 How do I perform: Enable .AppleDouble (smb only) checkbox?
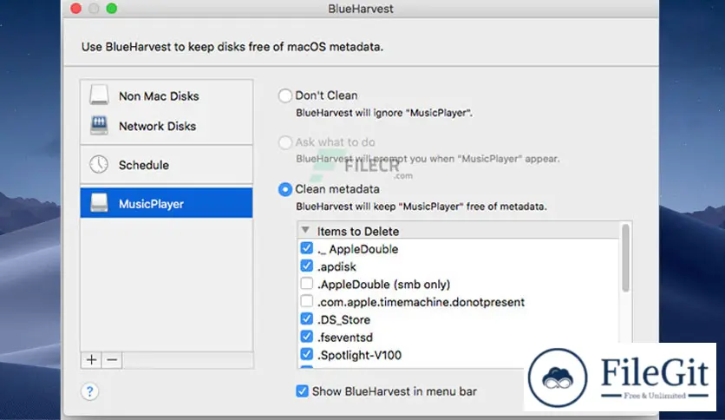(x=306, y=283)
